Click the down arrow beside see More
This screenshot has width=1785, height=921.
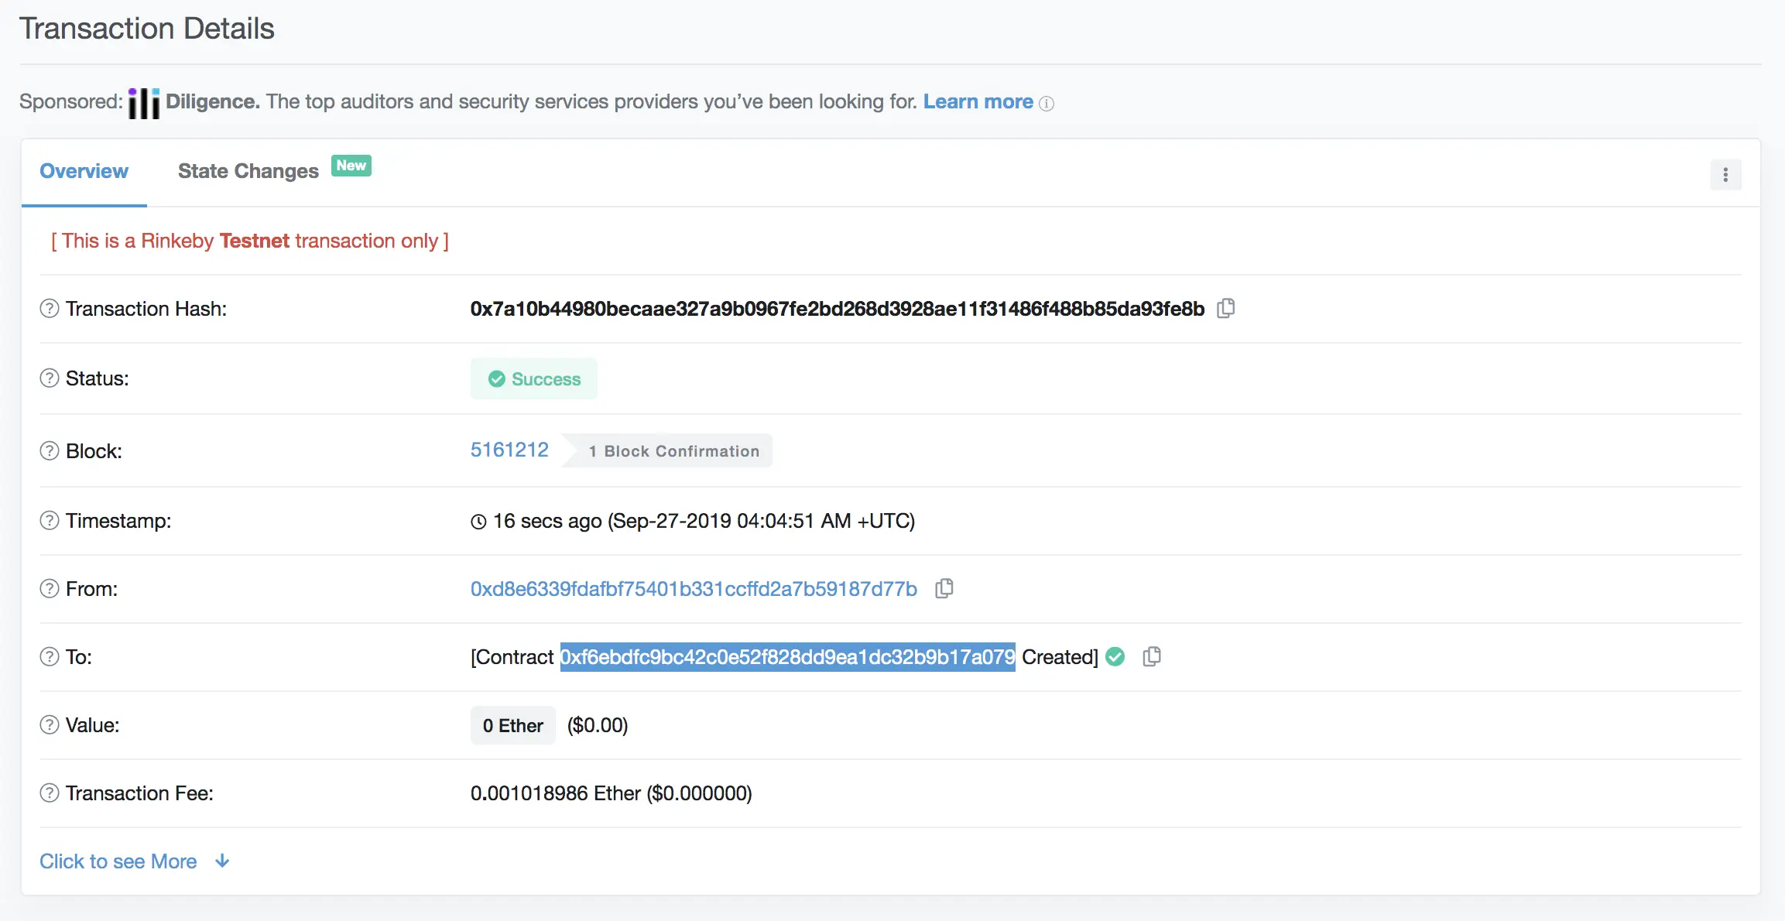222,861
